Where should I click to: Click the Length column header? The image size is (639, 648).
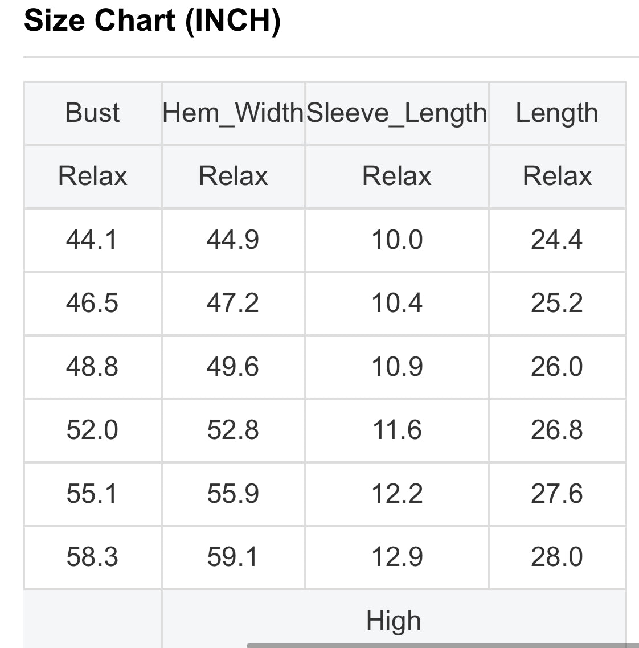[x=557, y=113]
